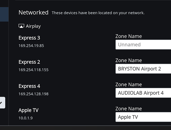Focus the Apple TV zone name field
This screenshot has height=130, width=171.
143,117
